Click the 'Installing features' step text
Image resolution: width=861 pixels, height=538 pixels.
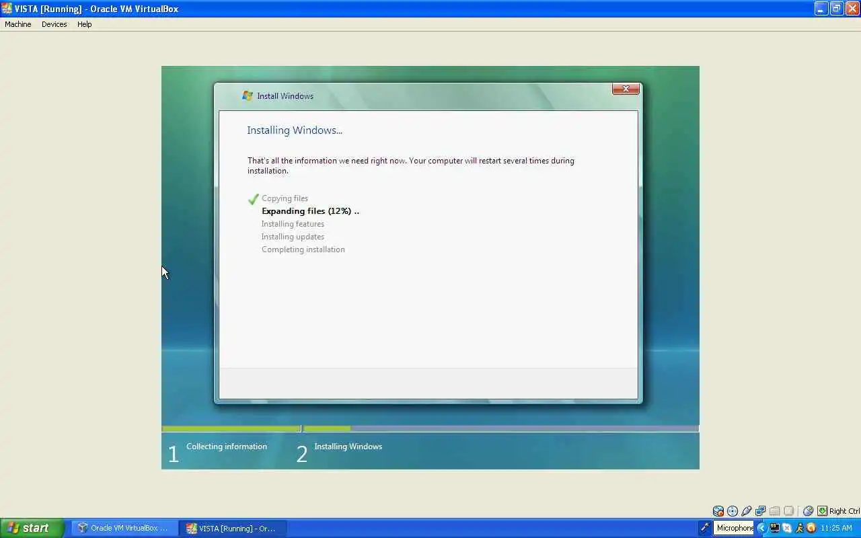(x=293, y=224)
